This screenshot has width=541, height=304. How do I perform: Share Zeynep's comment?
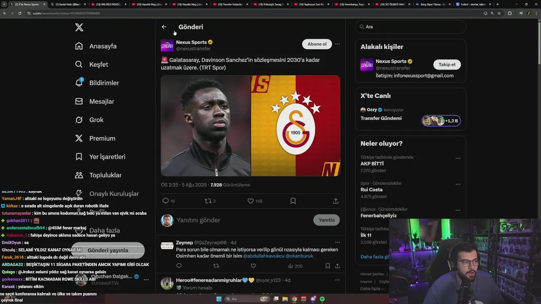(x=337, y=266)
